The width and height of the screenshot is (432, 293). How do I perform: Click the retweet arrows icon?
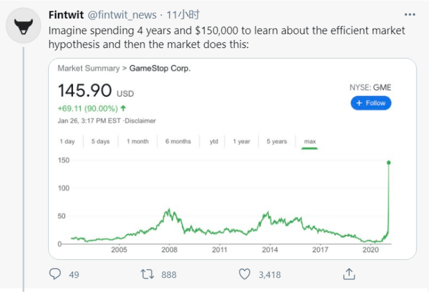(x=147, y=274)
